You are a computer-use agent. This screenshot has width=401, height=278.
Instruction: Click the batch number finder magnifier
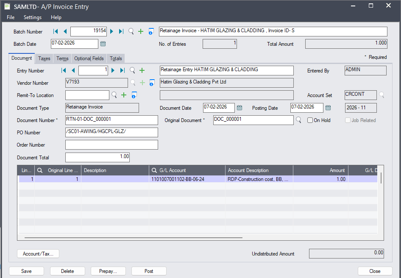coord(131,31)
